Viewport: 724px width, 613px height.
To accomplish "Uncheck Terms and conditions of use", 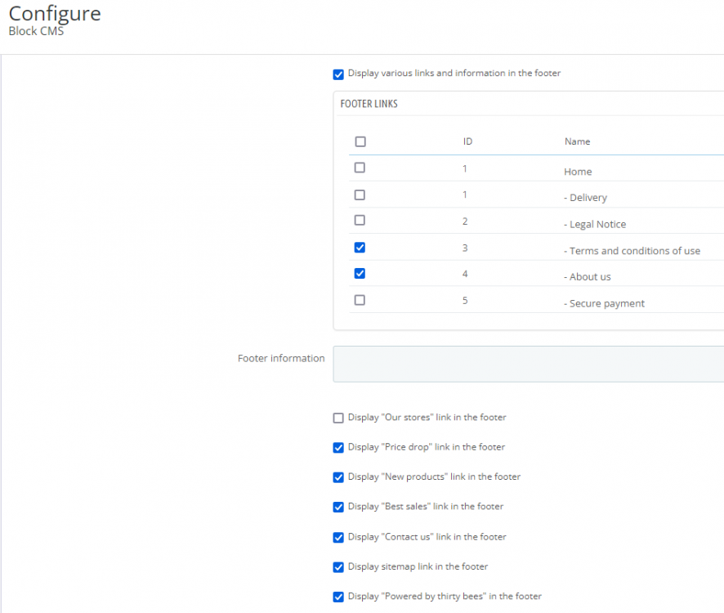I will [360, 248].
